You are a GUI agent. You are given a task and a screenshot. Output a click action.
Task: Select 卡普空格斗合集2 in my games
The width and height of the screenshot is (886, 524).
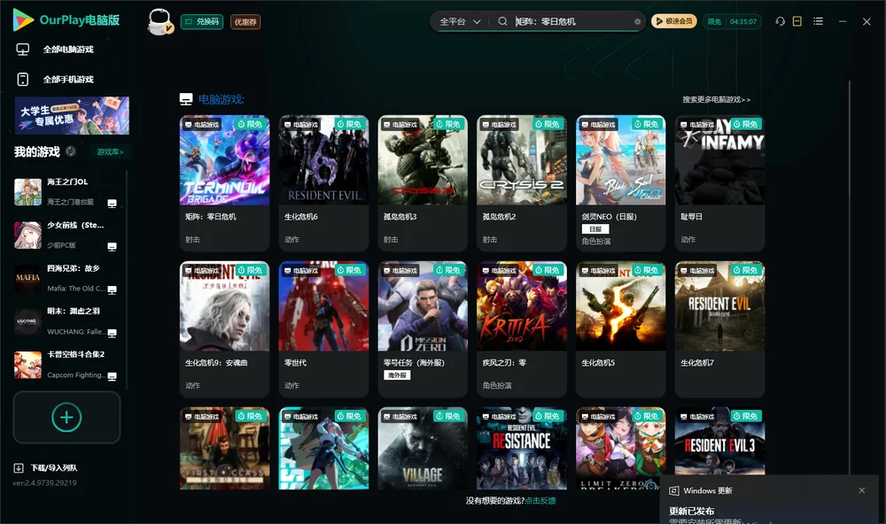(66, 364)
